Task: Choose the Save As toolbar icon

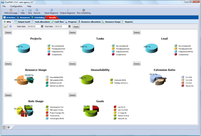Action: [x=37, y=11]
